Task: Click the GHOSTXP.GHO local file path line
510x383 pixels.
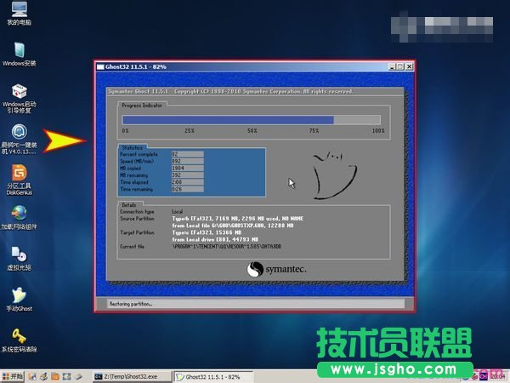Action: click(233, 226)
